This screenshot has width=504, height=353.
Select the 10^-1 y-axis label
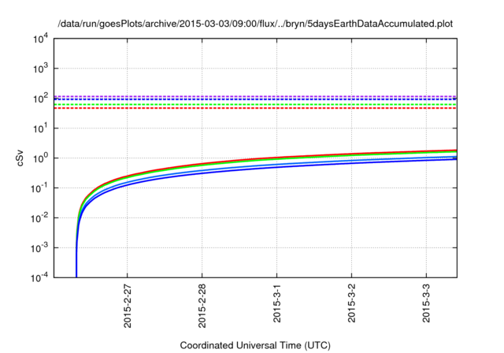[x=39, y=188]
